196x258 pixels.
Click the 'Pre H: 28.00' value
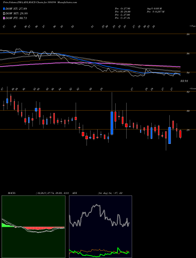123,12
